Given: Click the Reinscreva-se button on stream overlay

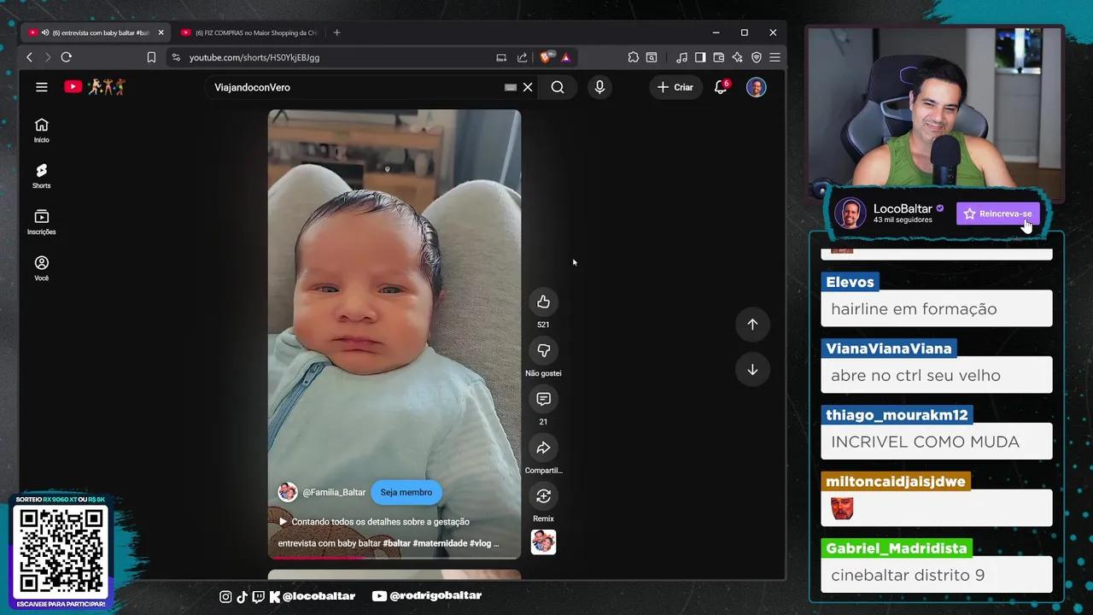Looking at the screenshot, I should click(998, 214).
